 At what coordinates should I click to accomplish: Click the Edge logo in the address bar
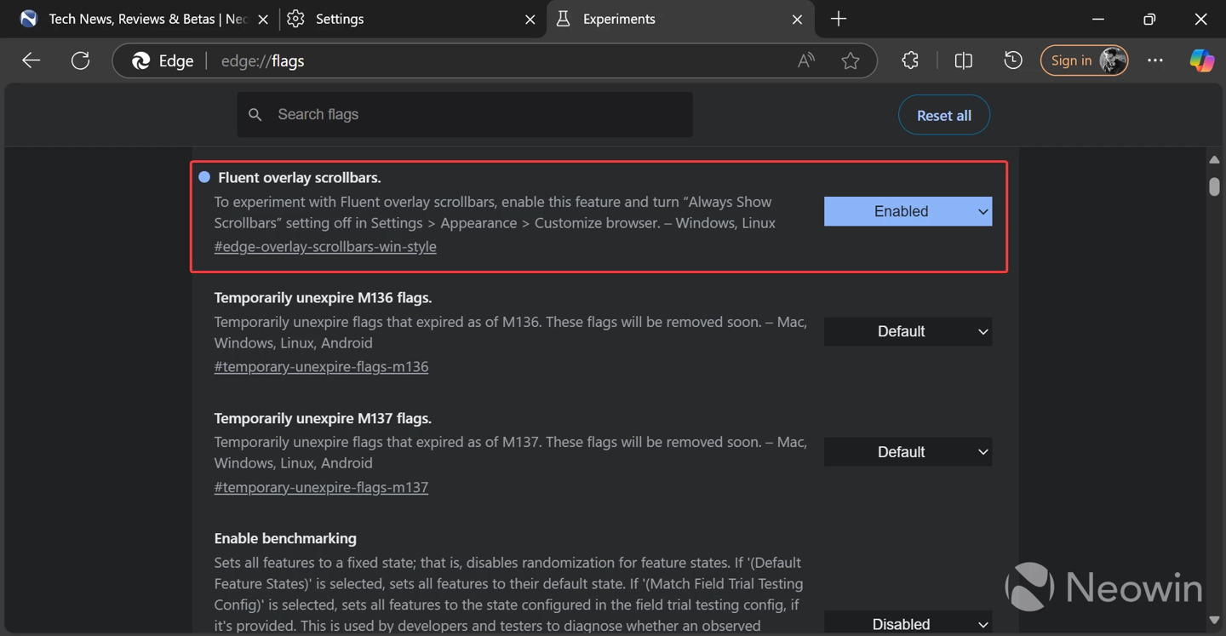(140, 60)
